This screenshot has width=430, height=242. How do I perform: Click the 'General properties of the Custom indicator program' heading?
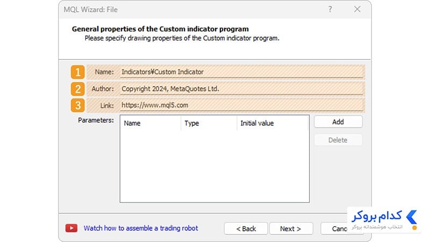[160, 29]
